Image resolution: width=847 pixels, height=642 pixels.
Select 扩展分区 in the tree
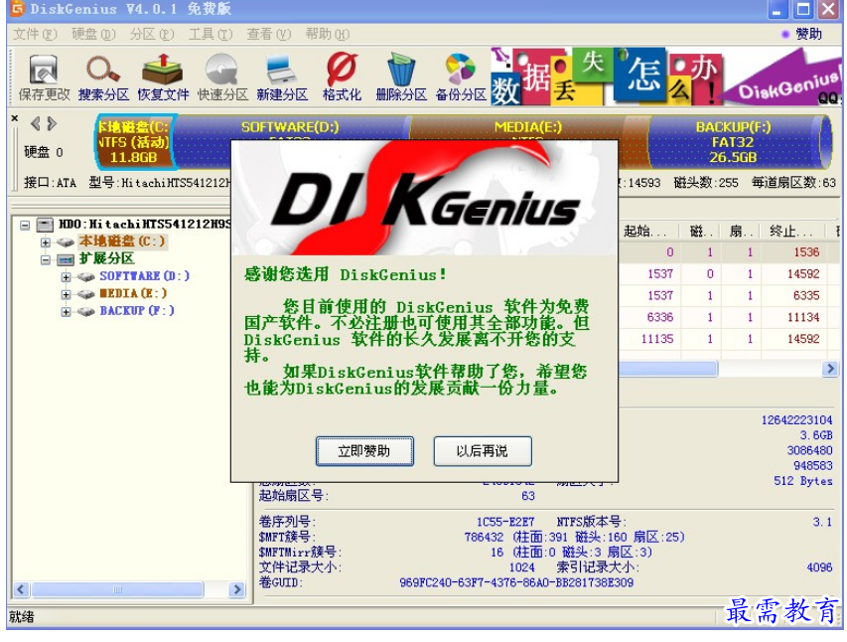[x=106, y=259]
